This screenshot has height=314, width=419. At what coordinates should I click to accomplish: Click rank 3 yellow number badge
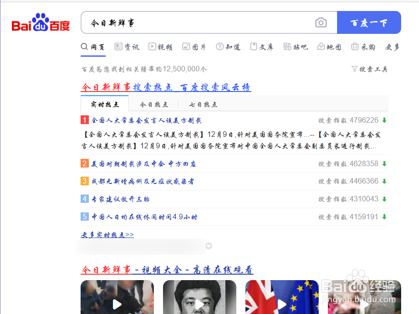pos(85,181)
